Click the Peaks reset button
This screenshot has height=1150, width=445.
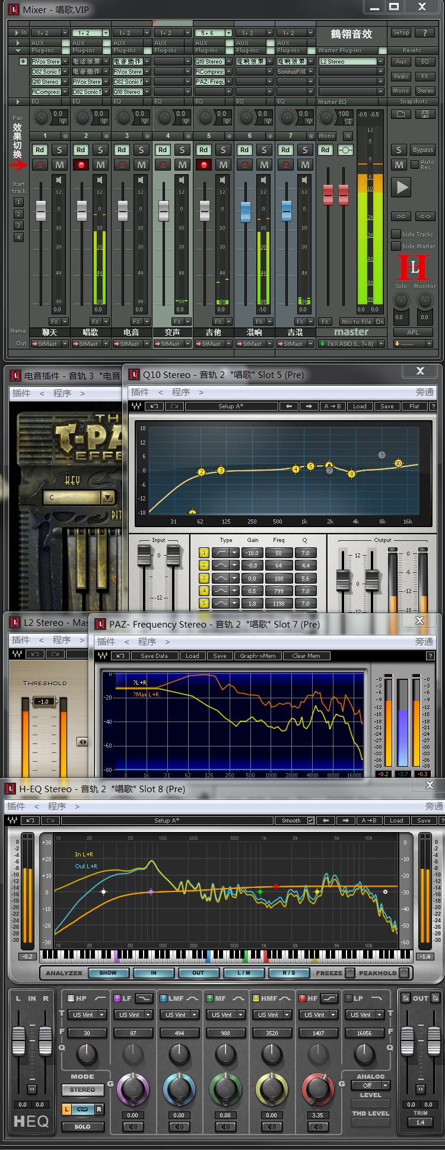coord(401,76)
